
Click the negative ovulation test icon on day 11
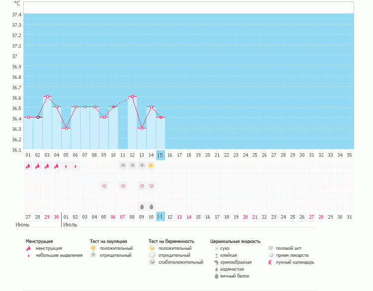122,166
